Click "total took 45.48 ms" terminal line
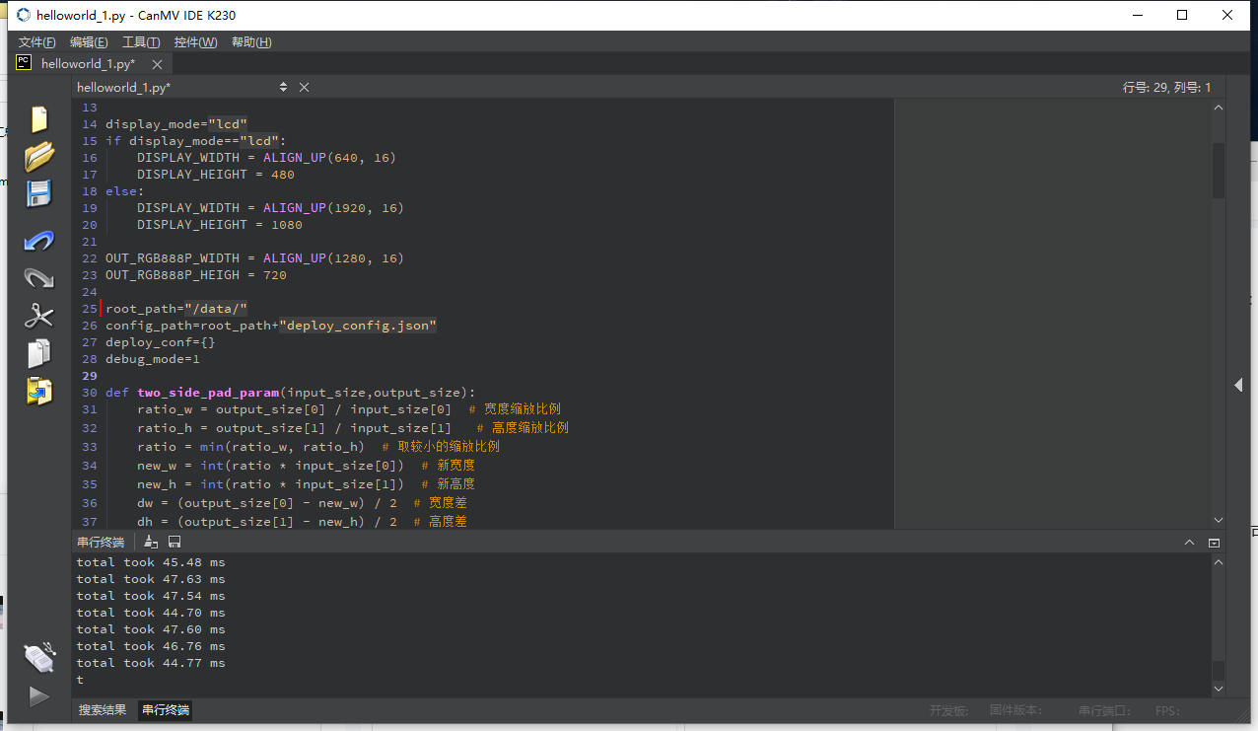 [151, 562]
